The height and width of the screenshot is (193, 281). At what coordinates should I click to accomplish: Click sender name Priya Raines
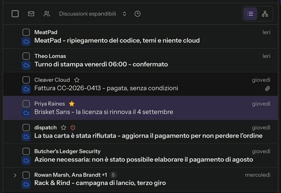point(50,104)
